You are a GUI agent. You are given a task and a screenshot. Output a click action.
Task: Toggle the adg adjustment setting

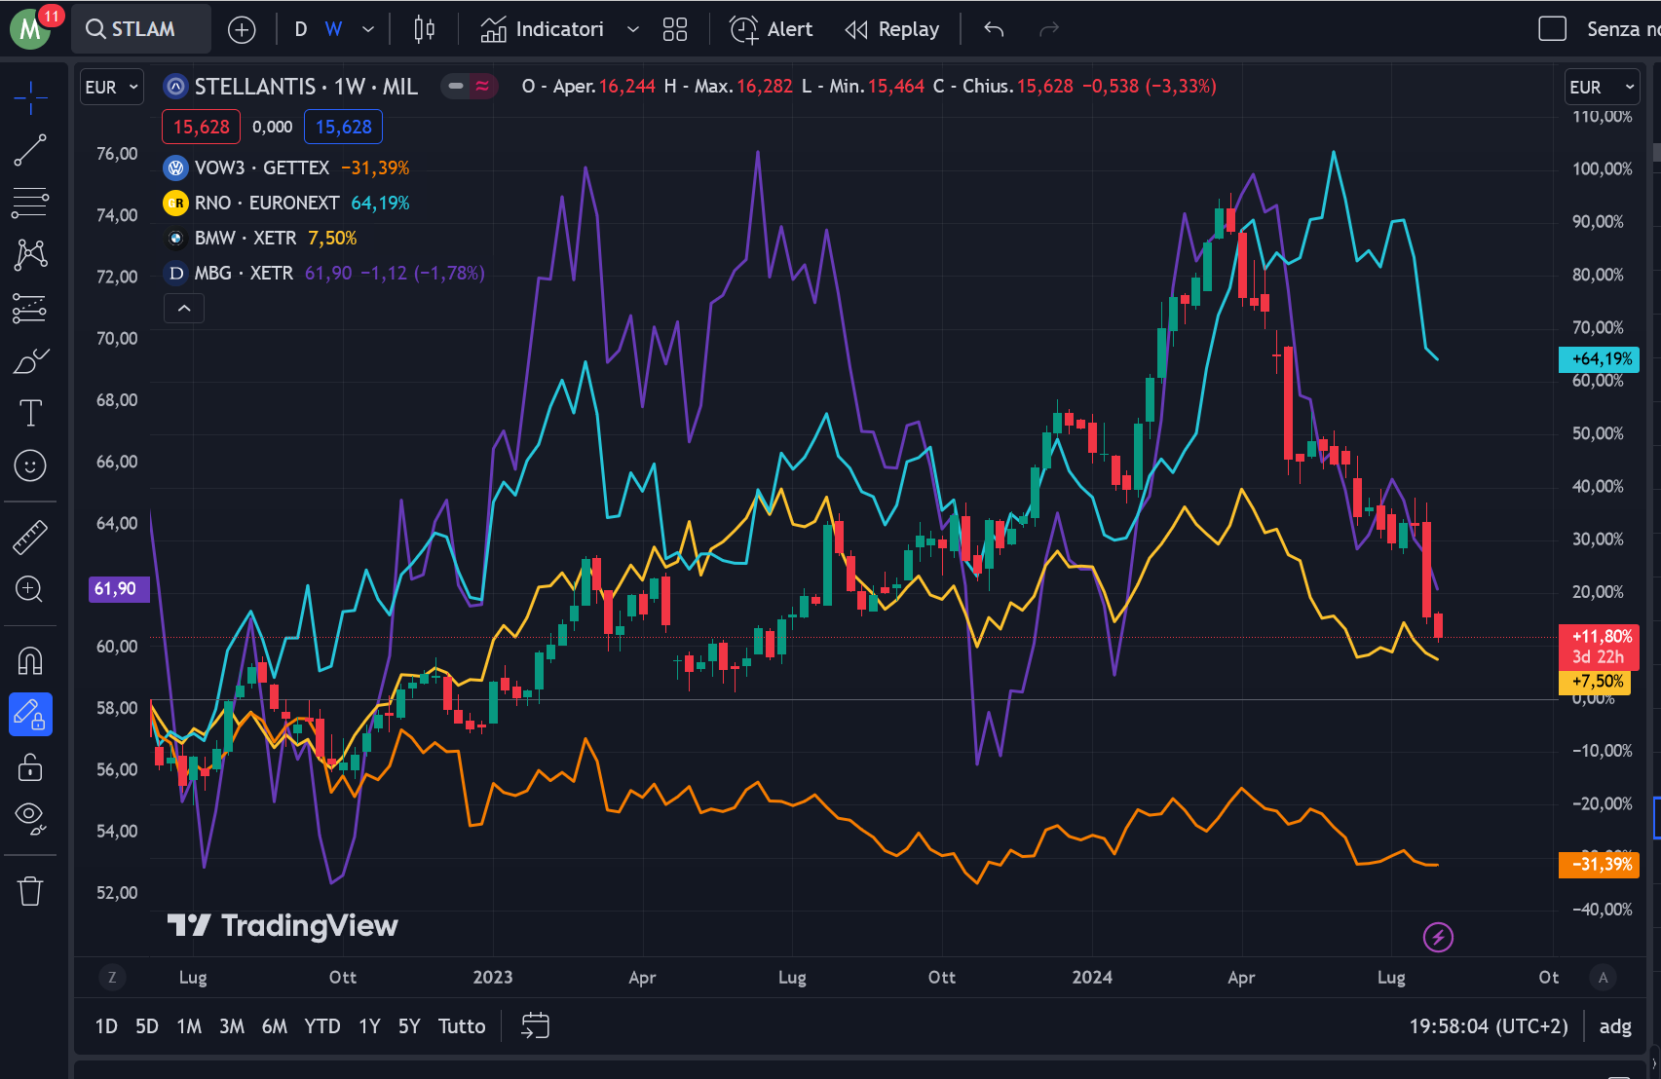click(x=1615, y=1026)
